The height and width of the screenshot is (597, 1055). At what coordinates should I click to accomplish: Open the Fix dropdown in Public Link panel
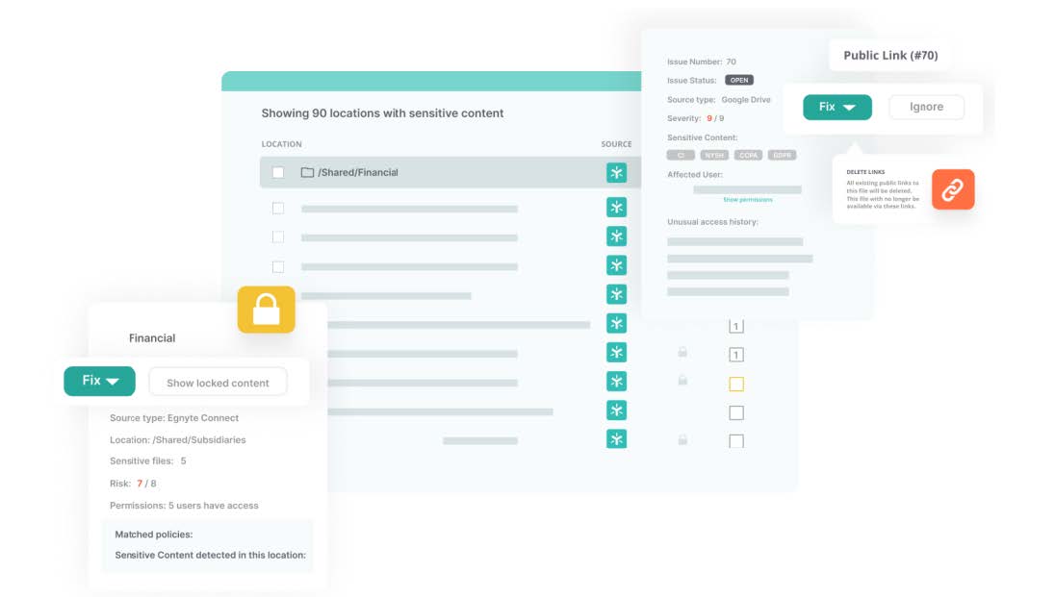(836, 108)
